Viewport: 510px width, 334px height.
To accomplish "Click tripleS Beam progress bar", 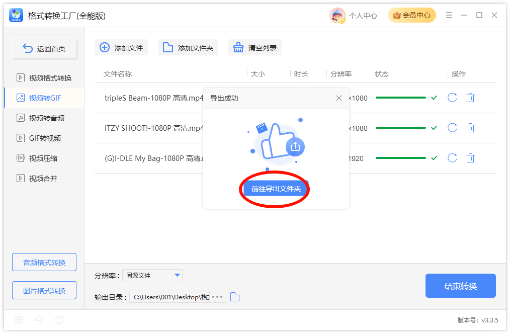I will (x=400, y=98).
